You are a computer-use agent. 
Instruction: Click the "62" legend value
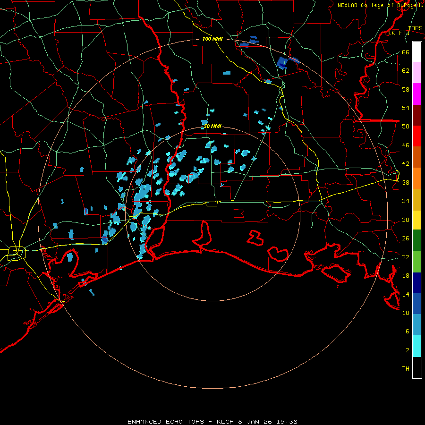406,71
